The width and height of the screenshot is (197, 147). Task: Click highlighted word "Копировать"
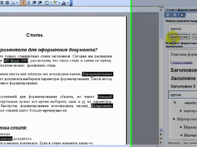(x=102, y=106)
